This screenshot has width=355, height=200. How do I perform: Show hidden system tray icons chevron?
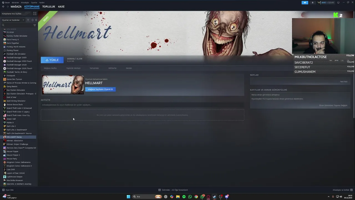click(x=329, y=197)
